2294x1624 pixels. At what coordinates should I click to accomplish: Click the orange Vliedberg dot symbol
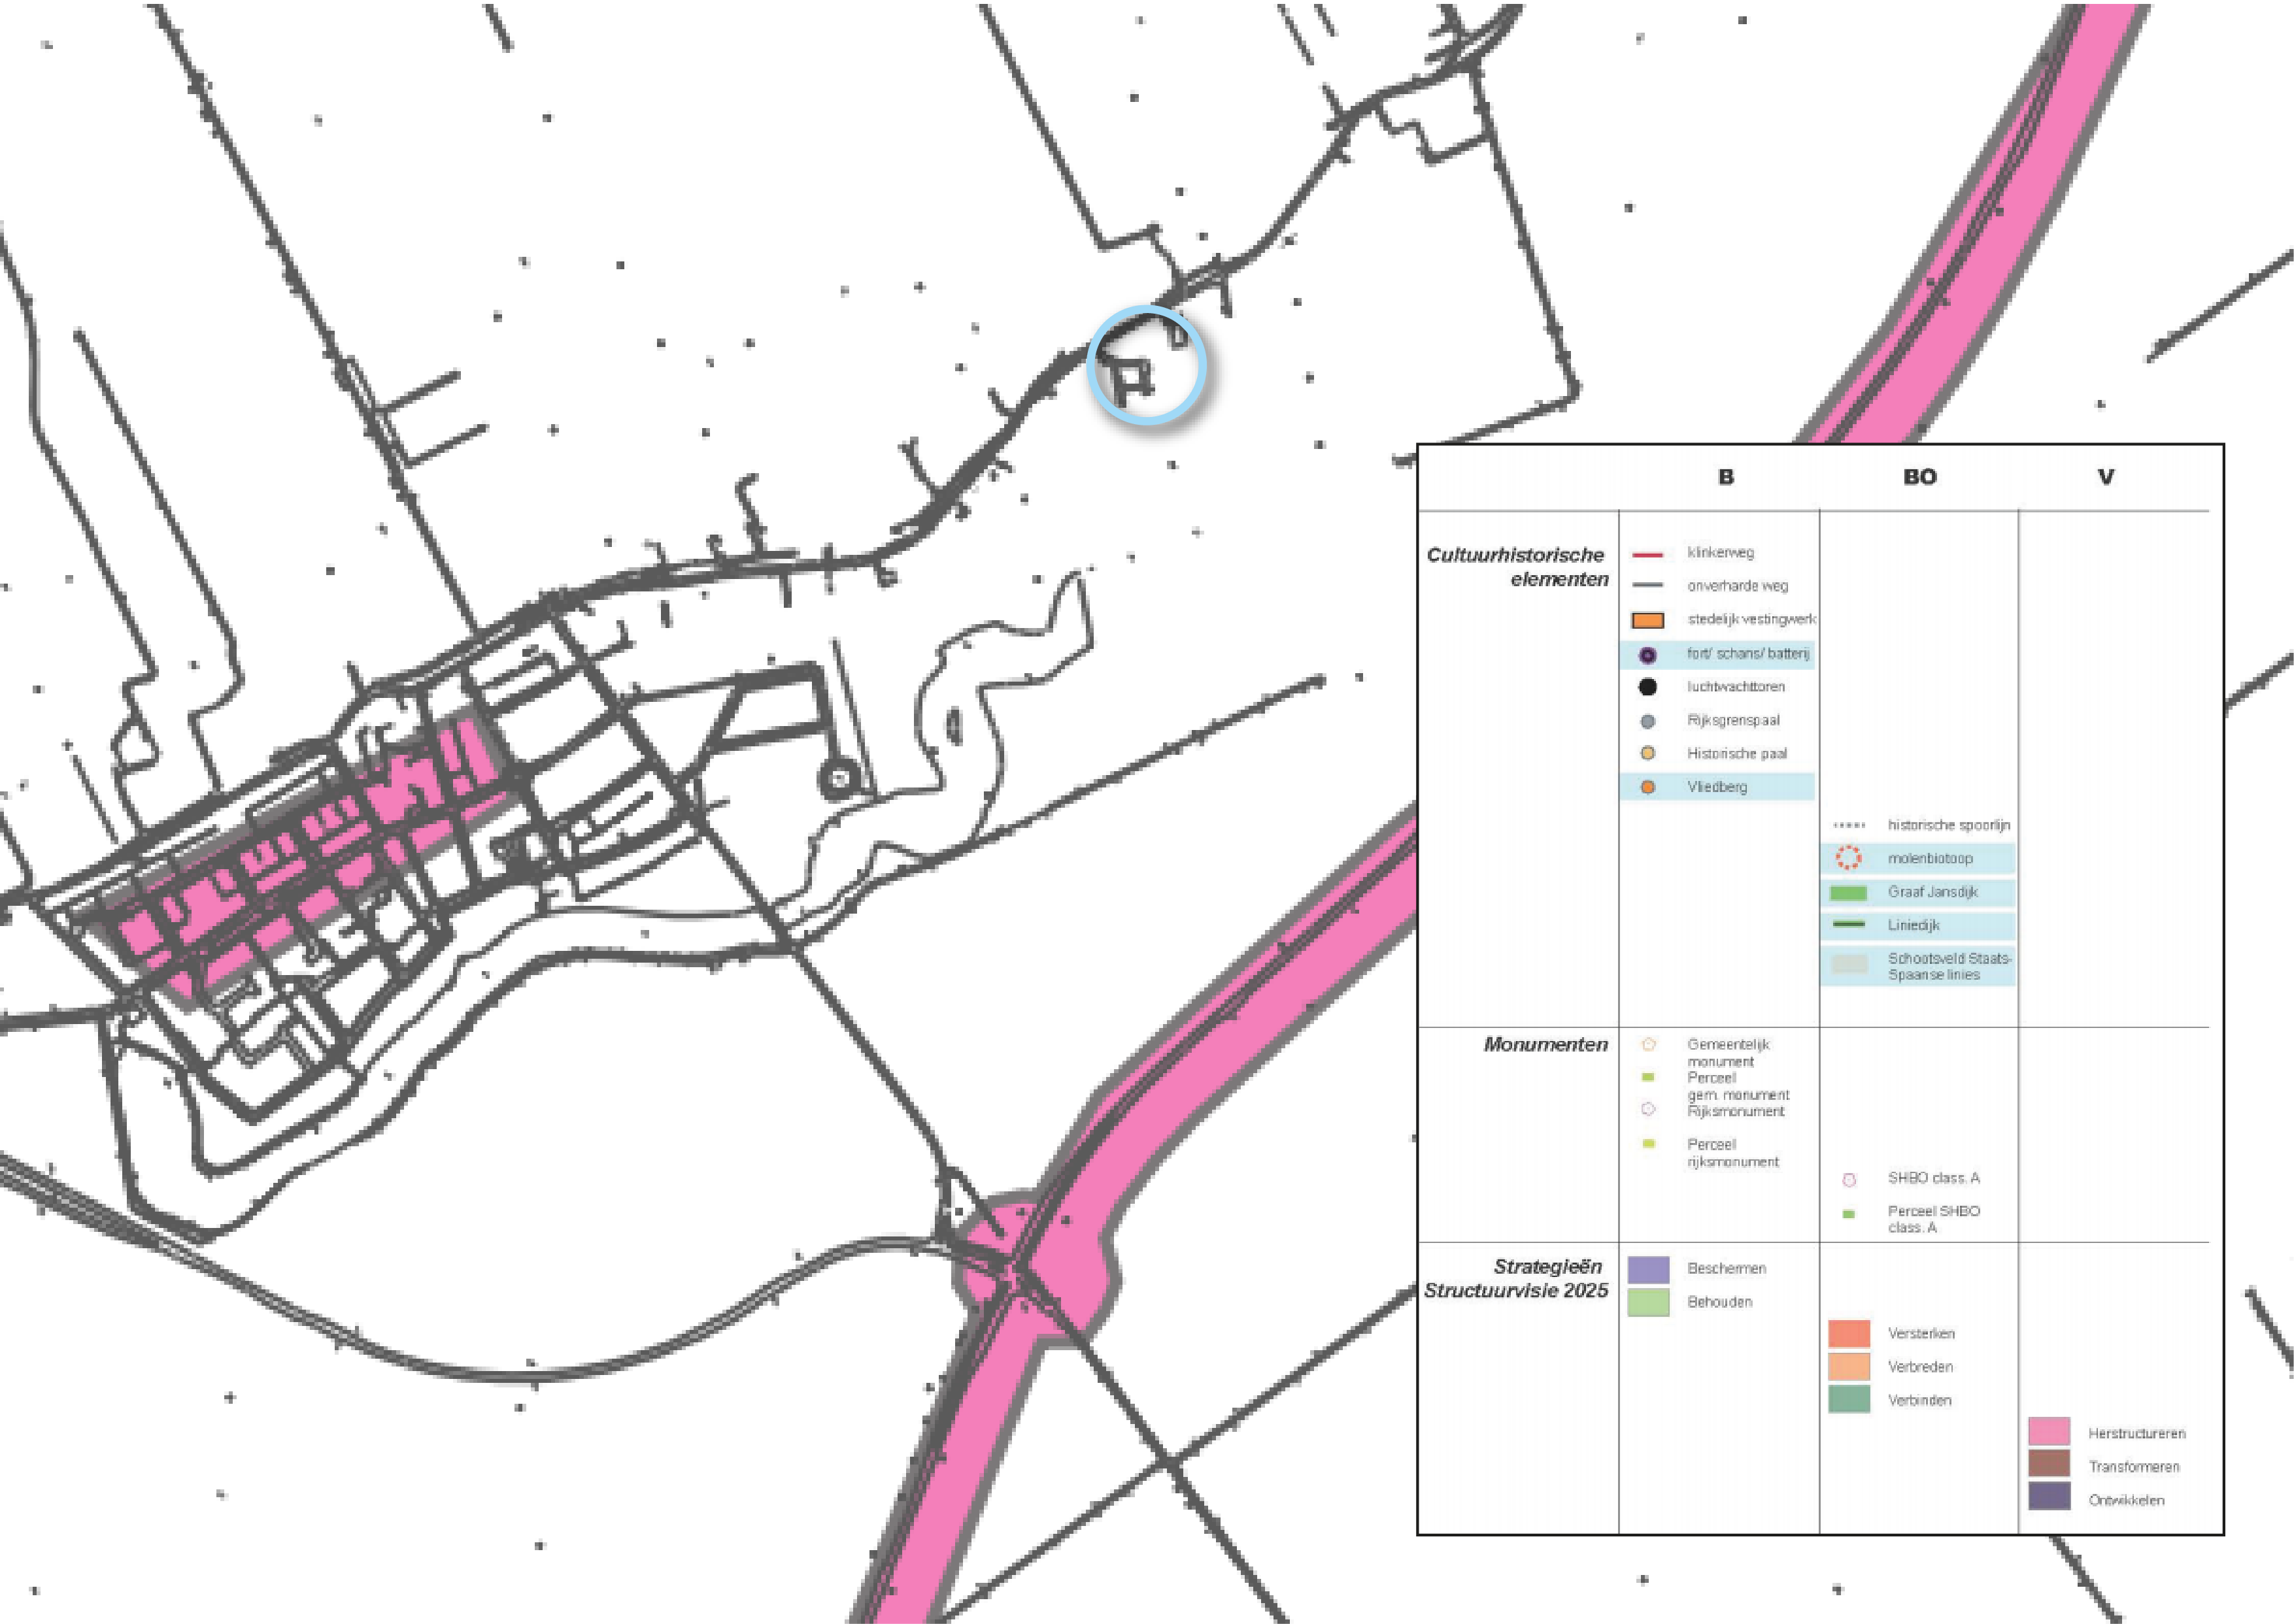click(1647, 787)
